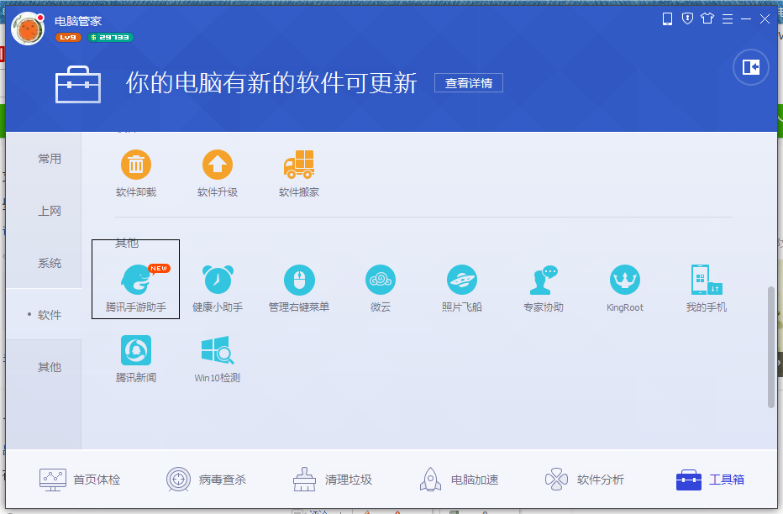Viewport: 783px width, 514px height.
Task: Open the 管理右键菜单 mouse icon
Action: pyautogui.click(x=298, y=288)
